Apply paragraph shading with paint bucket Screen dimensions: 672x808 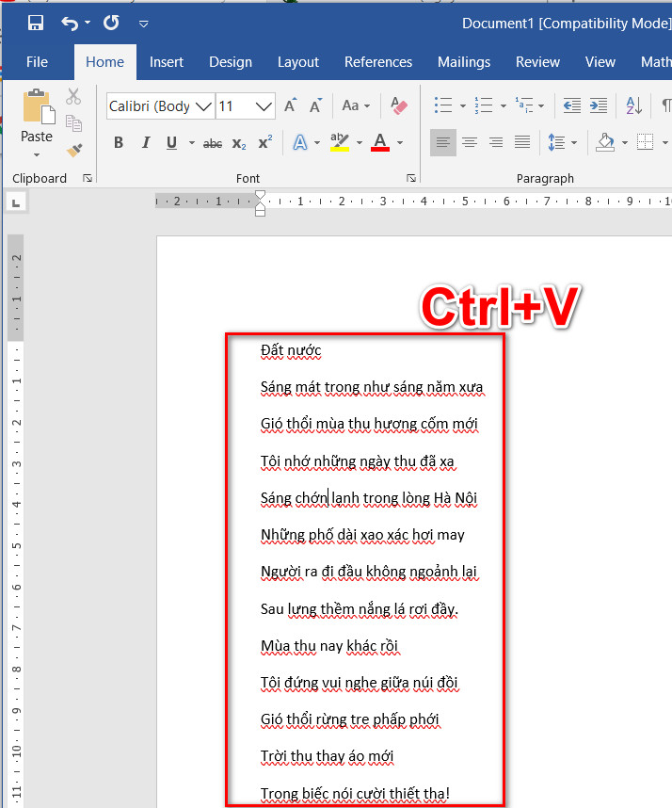click(x=605, y=142)
